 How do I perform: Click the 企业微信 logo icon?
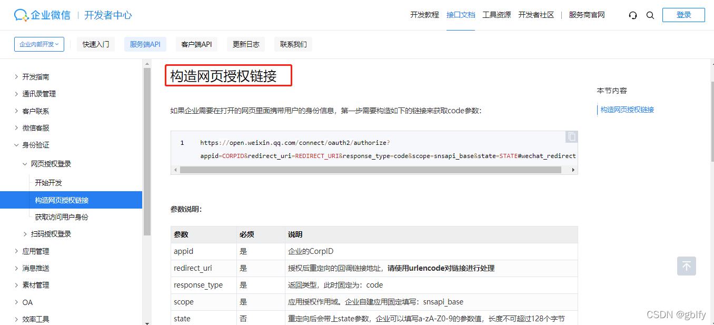21,15
